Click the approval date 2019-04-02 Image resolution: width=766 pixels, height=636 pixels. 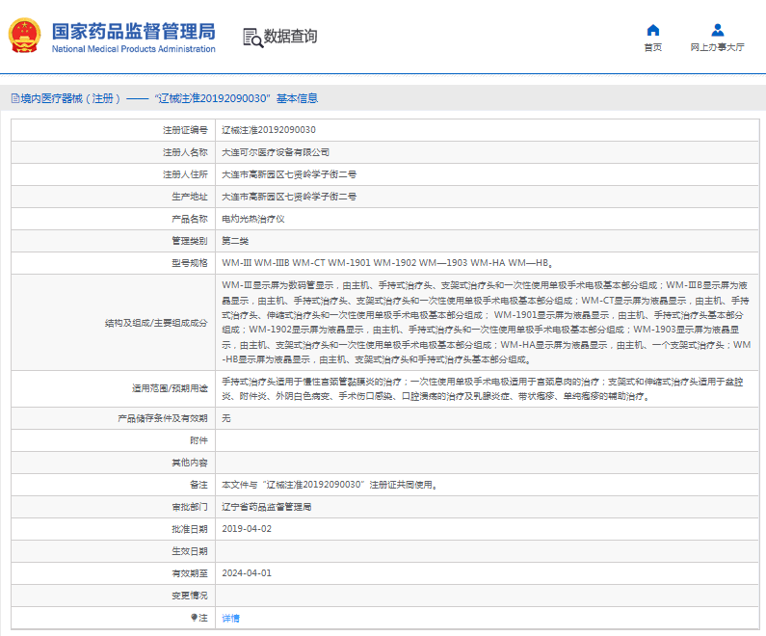247,529
